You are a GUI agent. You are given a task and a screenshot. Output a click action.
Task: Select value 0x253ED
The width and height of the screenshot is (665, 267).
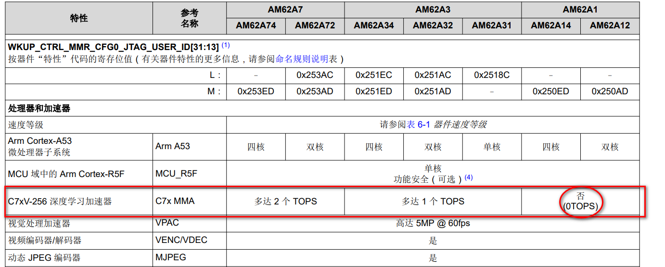pos(256,91)
